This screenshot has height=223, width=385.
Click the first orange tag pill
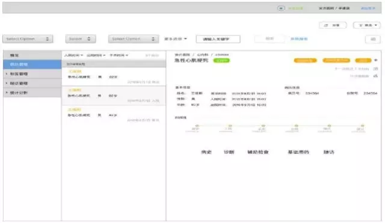(x=305, y=60)
